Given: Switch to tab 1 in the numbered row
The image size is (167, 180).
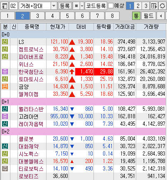Looking at the screenshot, I should point(7,16).
